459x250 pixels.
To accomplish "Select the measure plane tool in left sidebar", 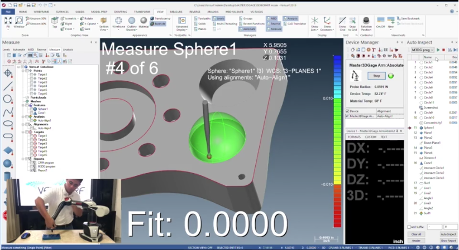I will [x=8, y=150].
